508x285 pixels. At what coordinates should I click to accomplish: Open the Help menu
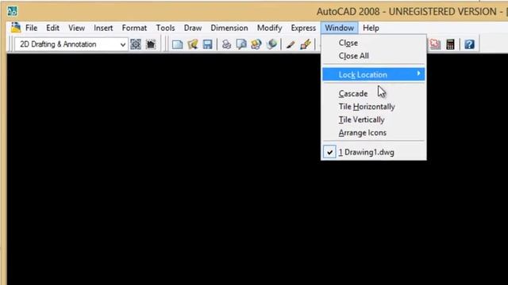click(x=371, y=28)
